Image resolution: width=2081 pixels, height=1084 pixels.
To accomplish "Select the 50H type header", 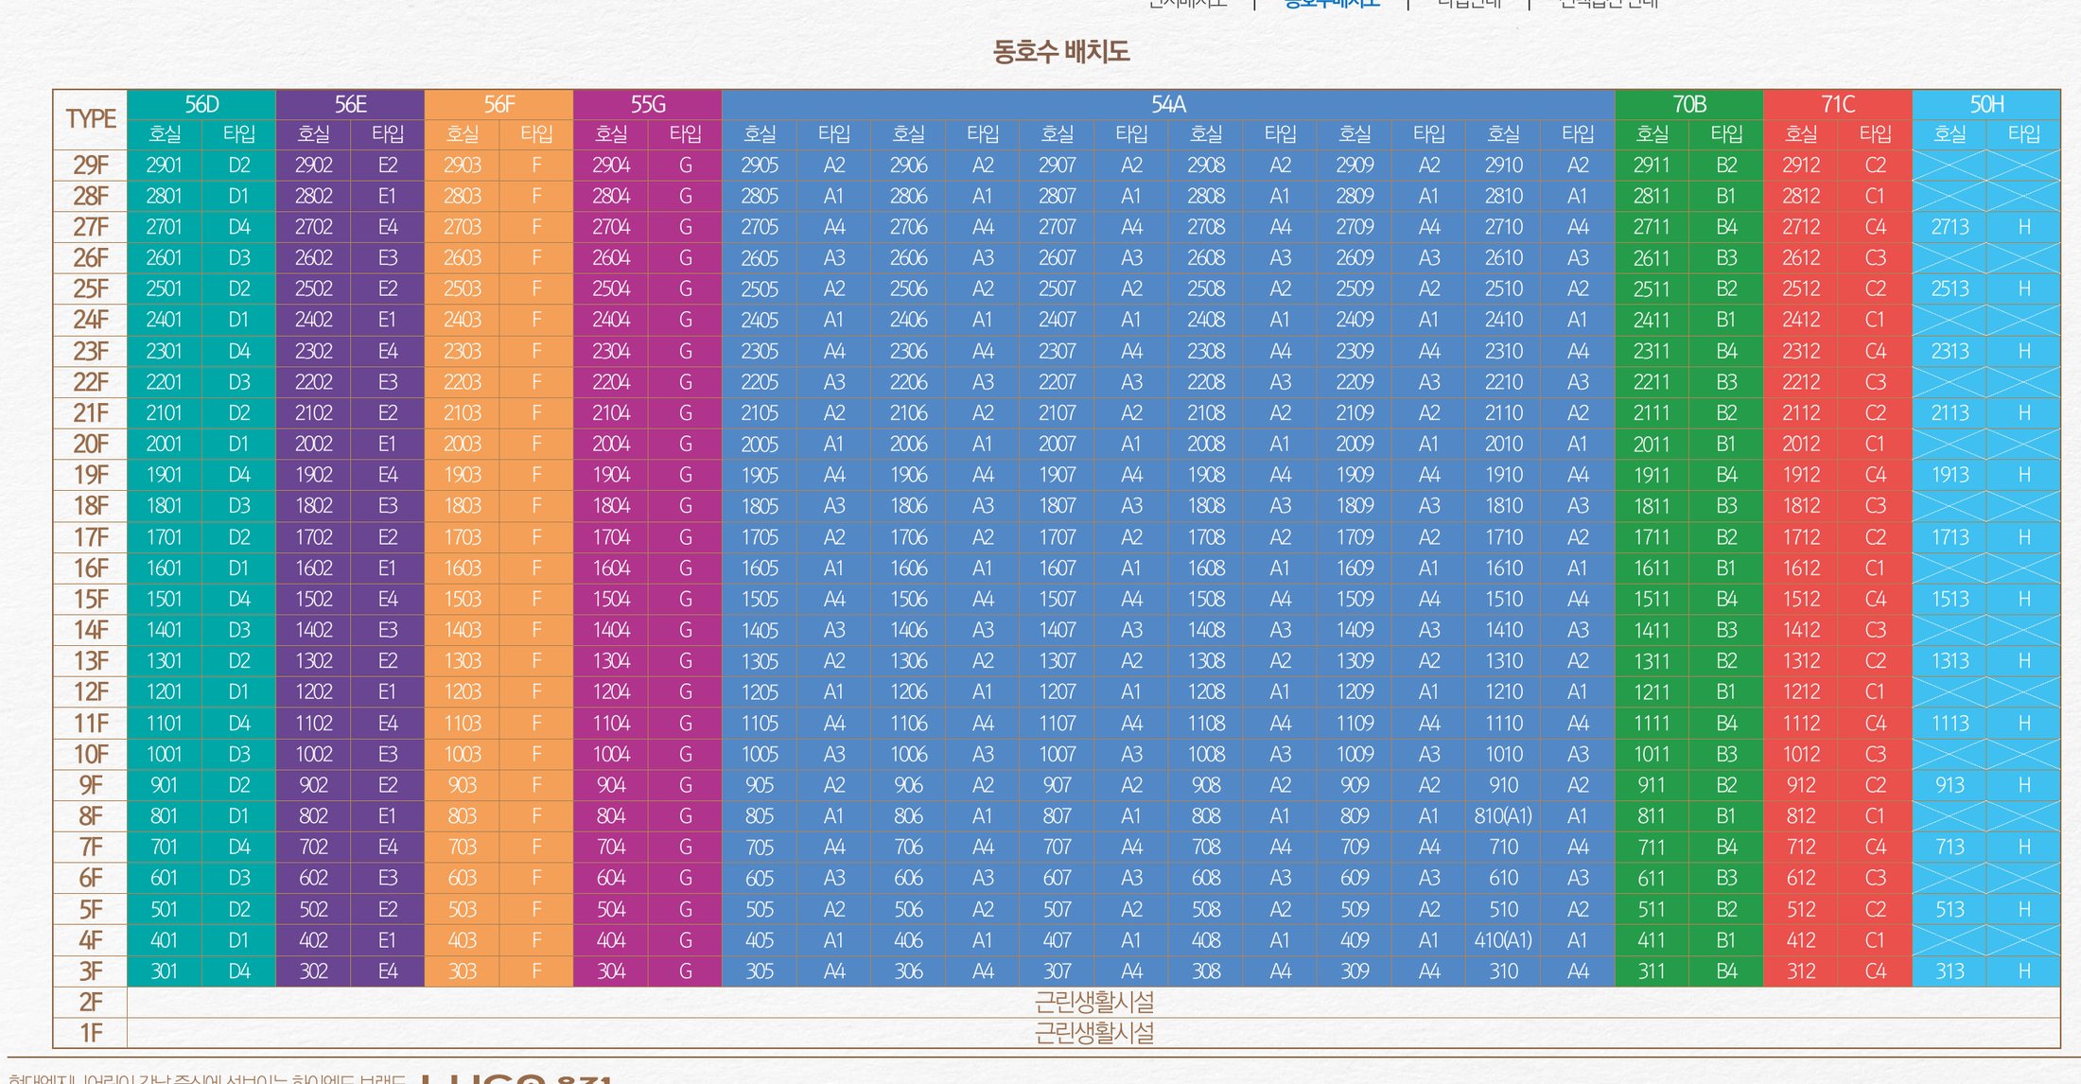I will 1986,104.
